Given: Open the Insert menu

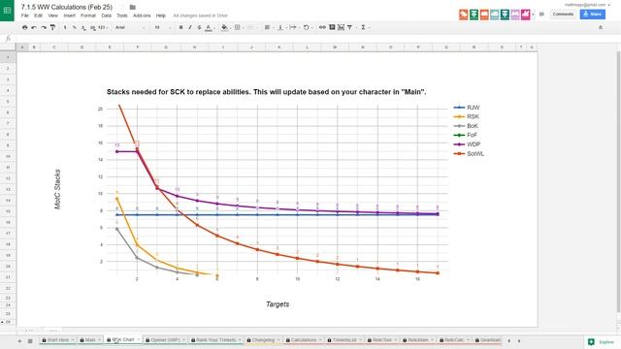Looking at the screenshot, I should [x=69, y=16].
